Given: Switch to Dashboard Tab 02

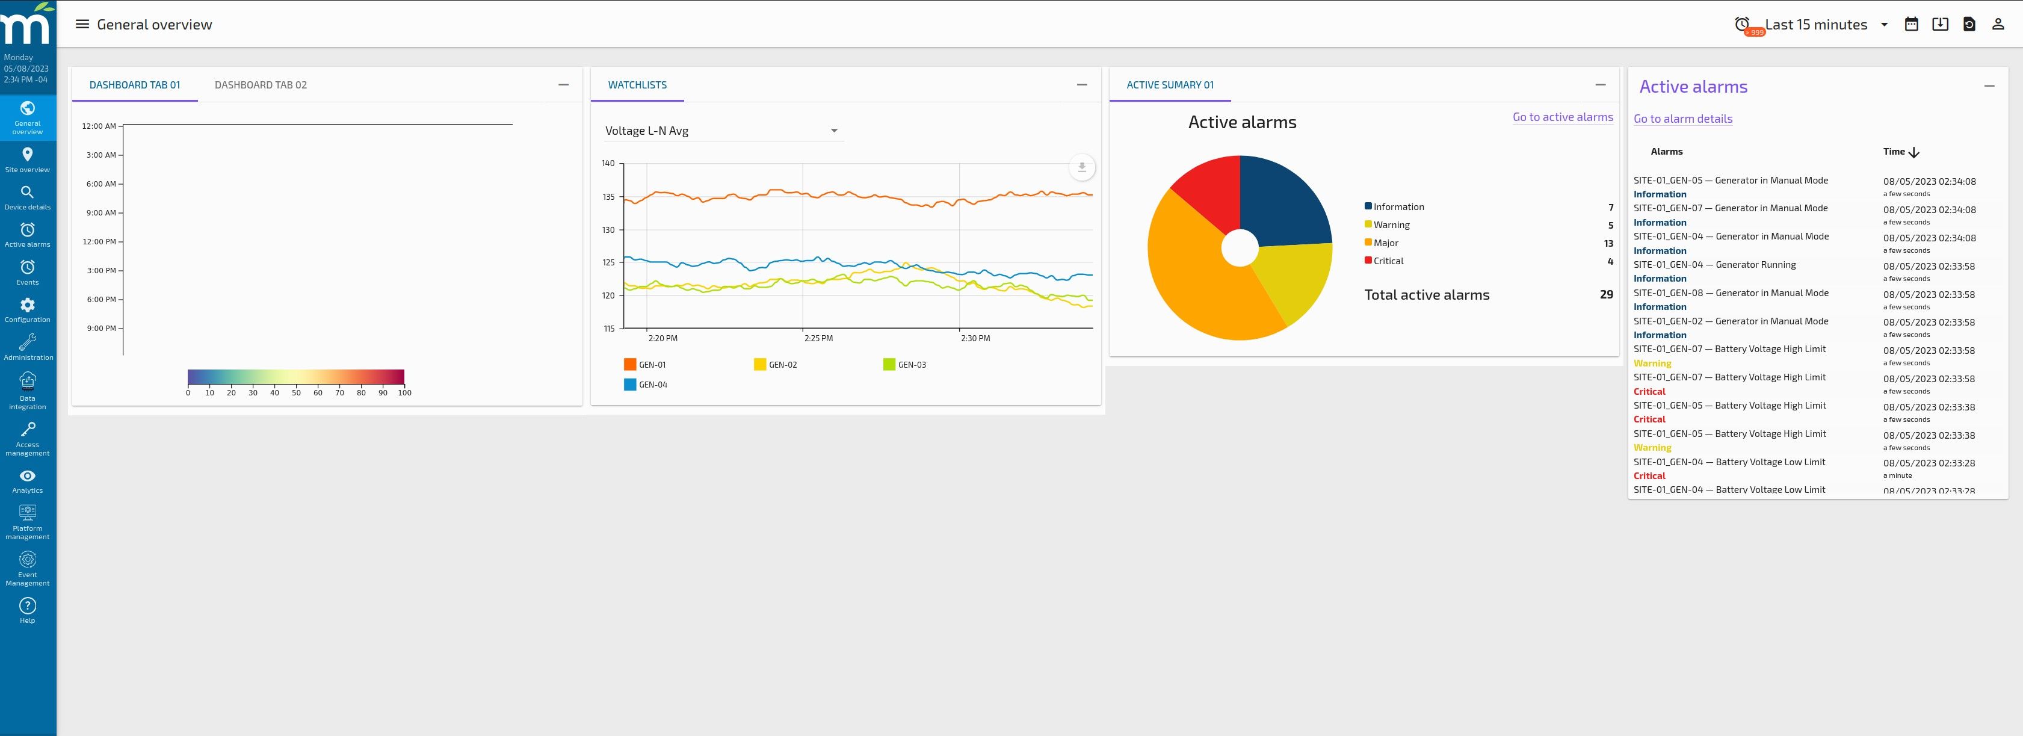Looking at the screenshot, I should pyautogui.click(x=261, y=85).
